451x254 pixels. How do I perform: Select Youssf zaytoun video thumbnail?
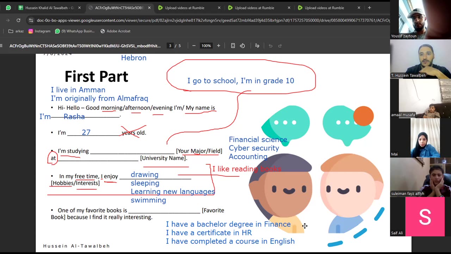[420, 19]
